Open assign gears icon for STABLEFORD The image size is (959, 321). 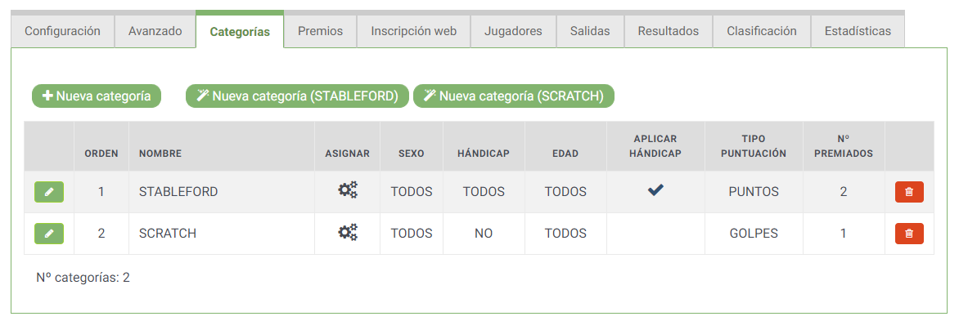pos(348,191)
